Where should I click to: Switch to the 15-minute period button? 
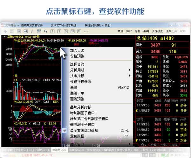(72, 32)
